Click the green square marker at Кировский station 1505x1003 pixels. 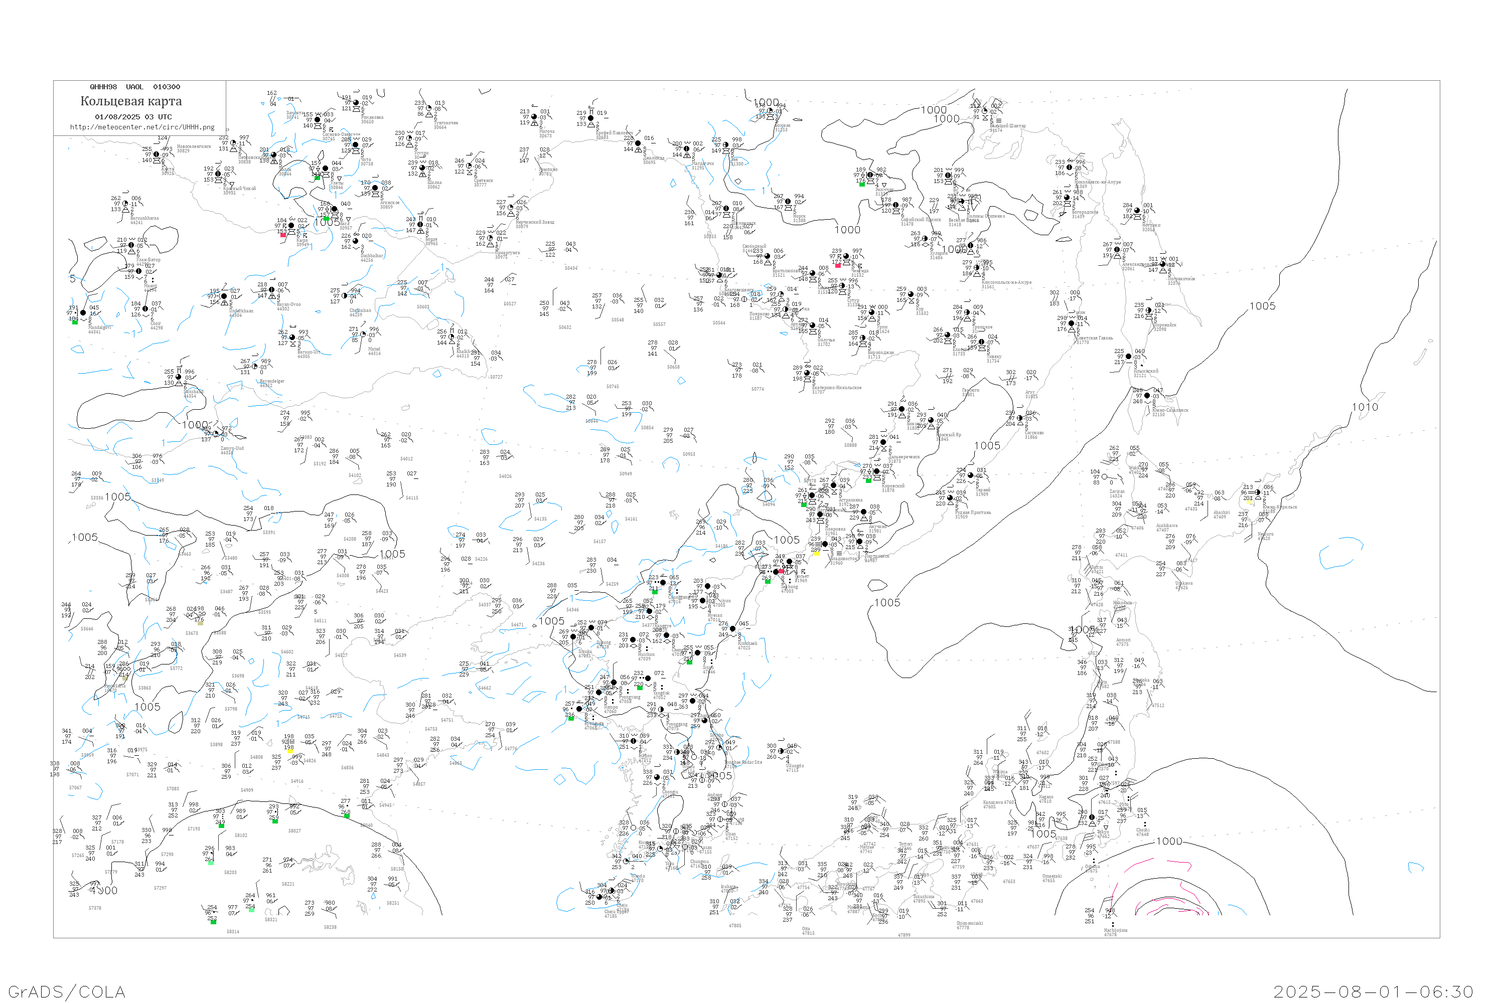(868, 480)
